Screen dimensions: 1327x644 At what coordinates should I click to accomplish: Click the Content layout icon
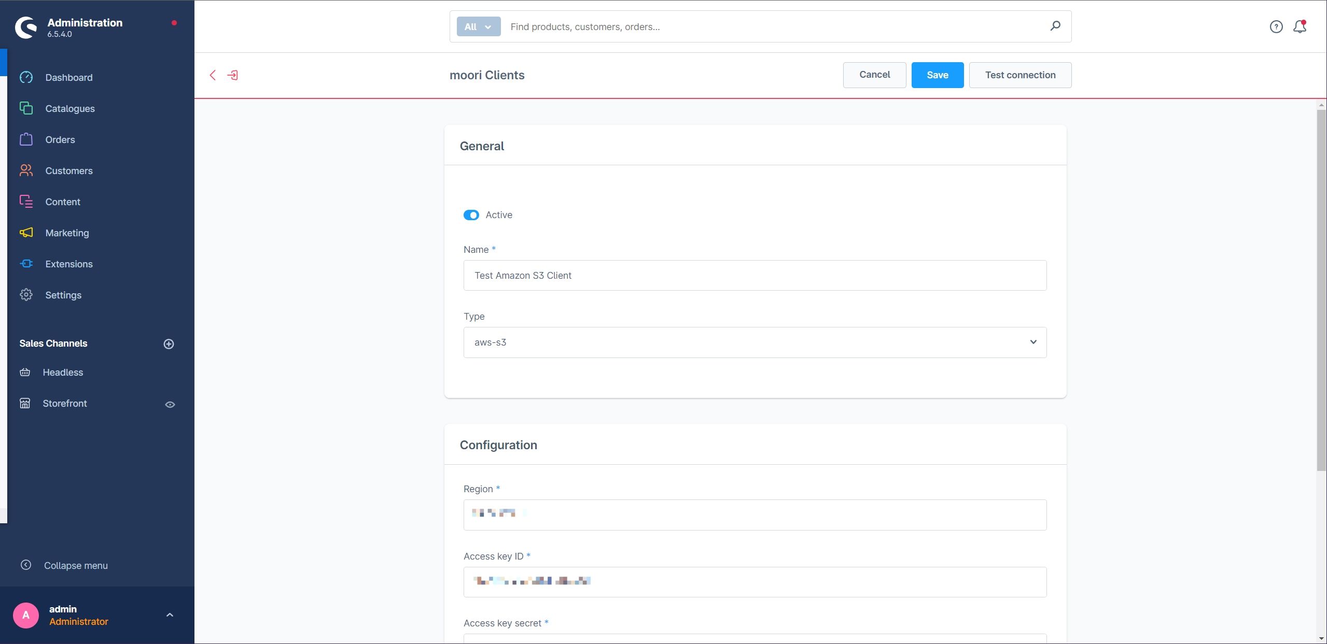(26, 202)
